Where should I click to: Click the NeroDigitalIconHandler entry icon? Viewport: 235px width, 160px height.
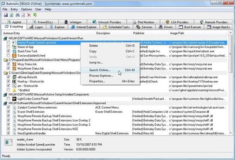(14, 133)
